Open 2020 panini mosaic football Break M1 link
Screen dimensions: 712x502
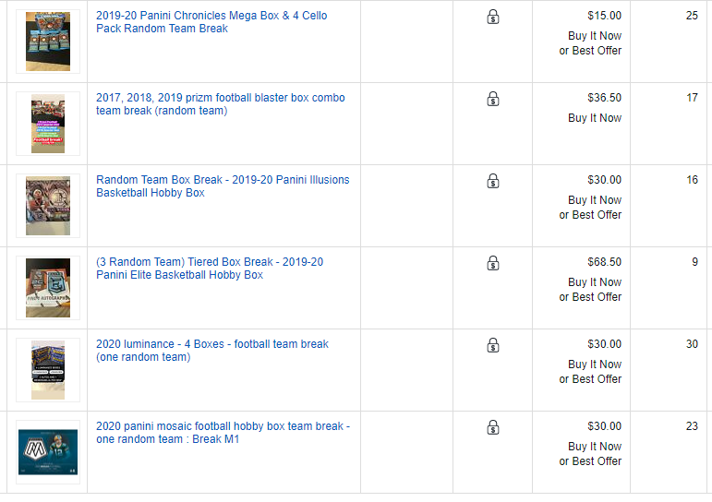pos(223,433)
